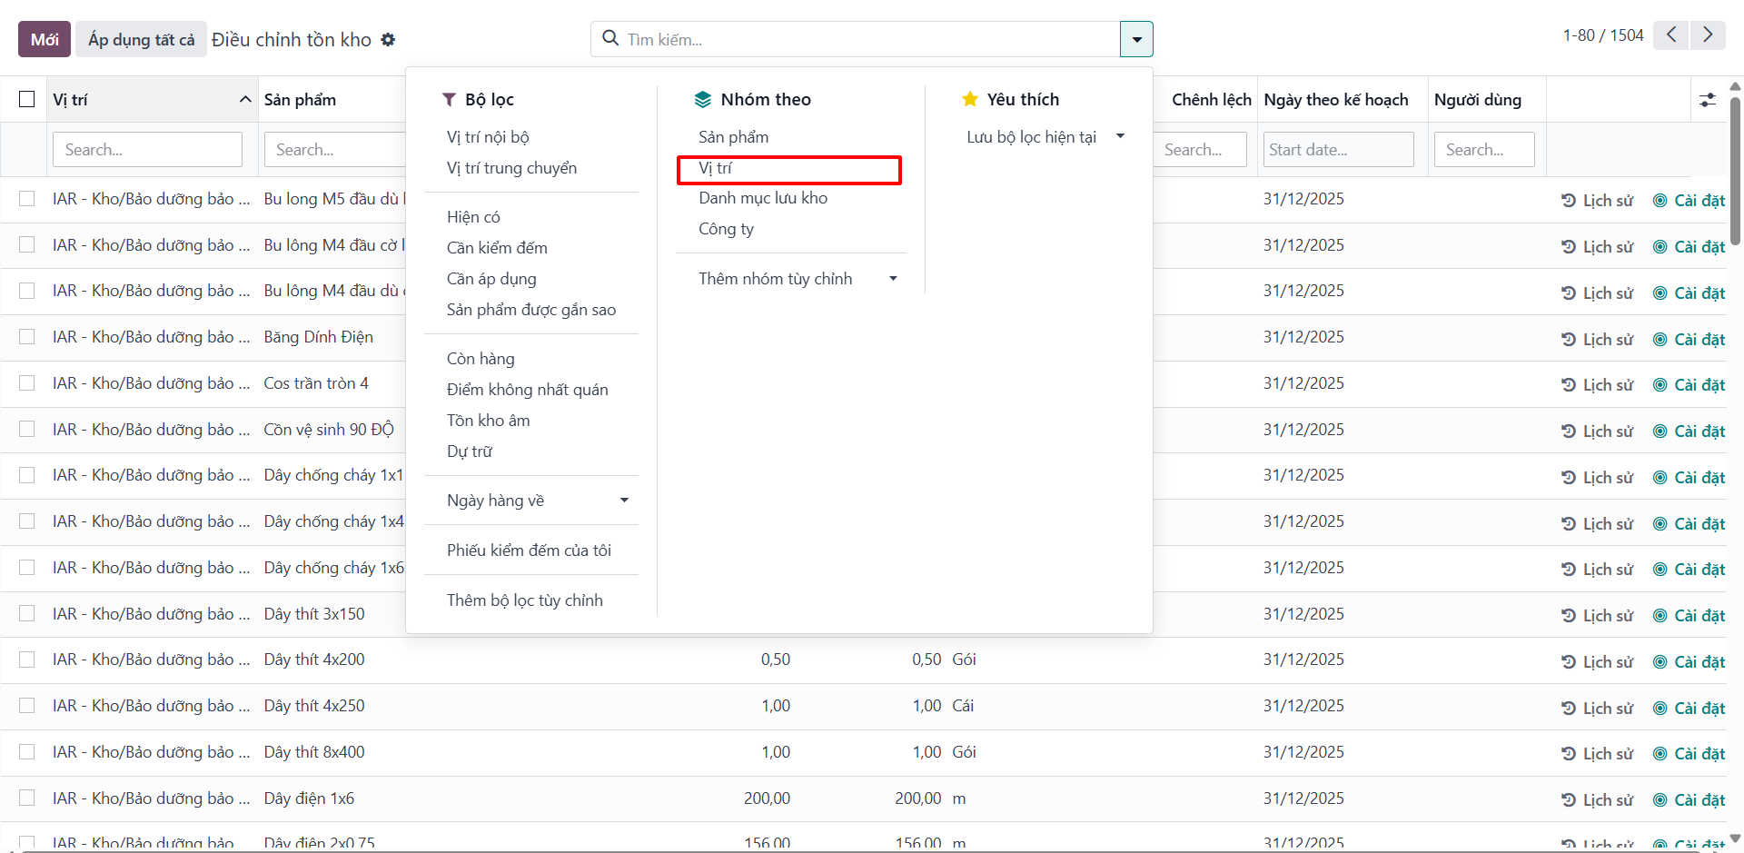Click the vertical scrollbar thumb

pos(1735,171)
